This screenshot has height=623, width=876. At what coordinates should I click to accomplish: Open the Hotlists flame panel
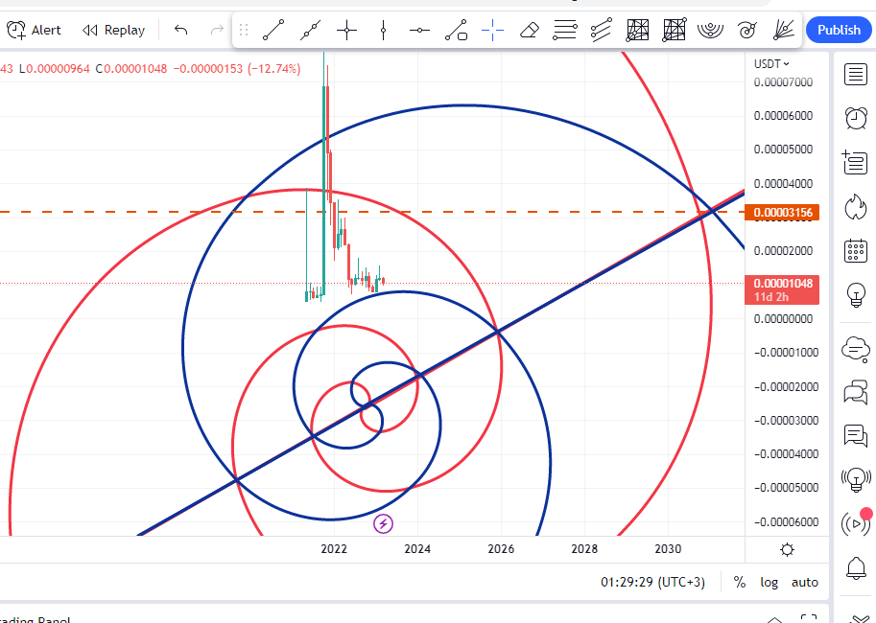(855, 207)
